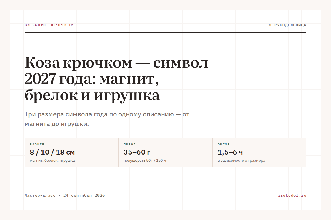Click the value "1,5–6 ч"

point(230,152)
